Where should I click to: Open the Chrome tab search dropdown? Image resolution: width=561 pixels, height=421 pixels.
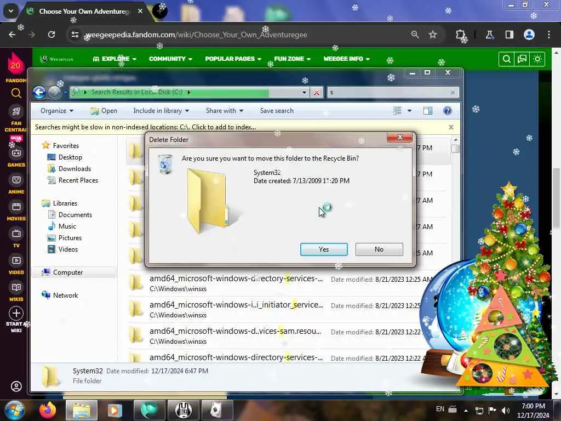11,11
